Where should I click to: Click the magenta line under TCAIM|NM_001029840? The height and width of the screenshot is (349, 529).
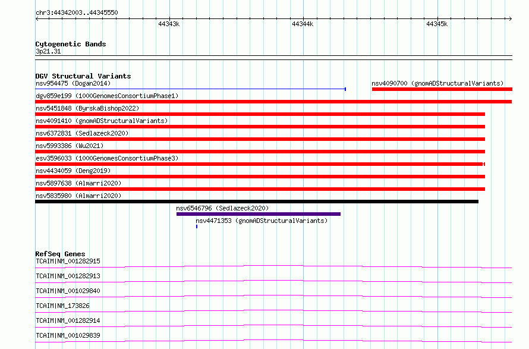[x=273, y=296]
